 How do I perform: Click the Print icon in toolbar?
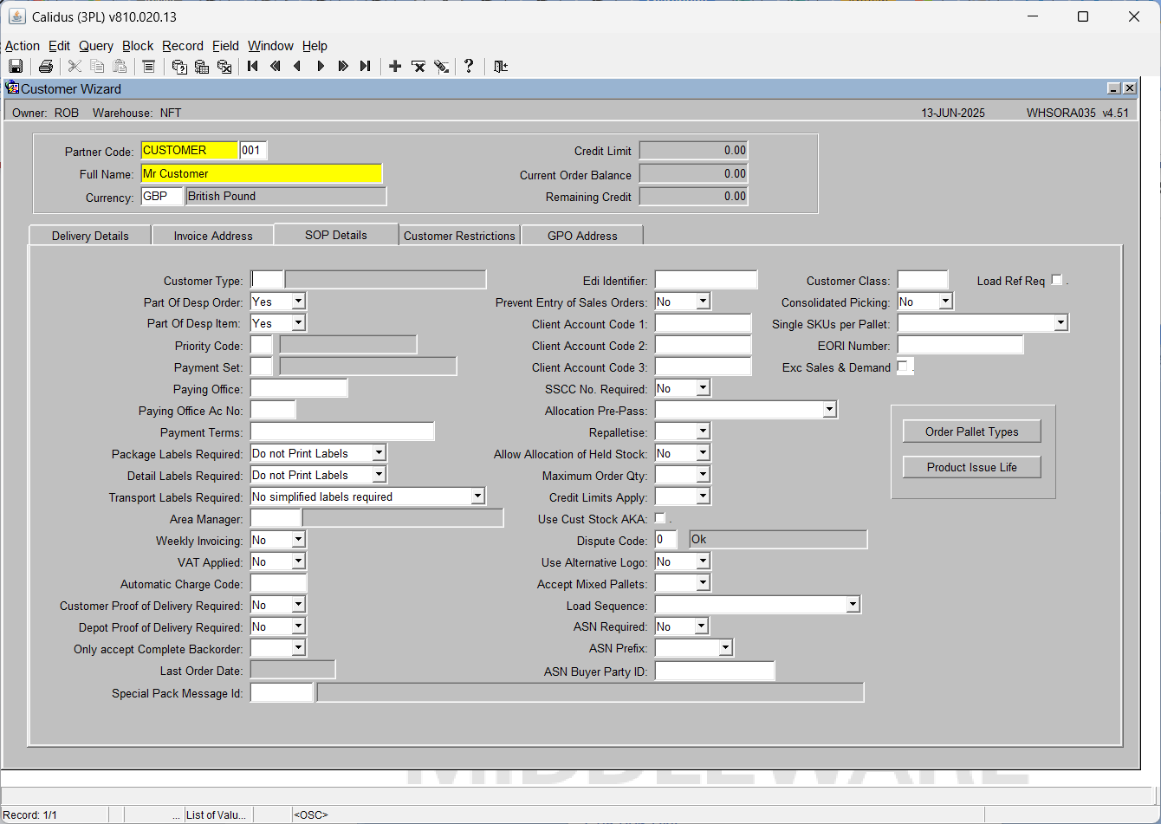click(46, 67)
